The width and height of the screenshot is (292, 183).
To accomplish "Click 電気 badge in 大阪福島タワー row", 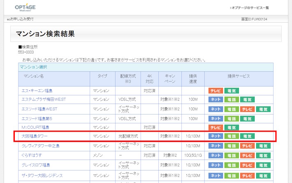I will [247, 136].
